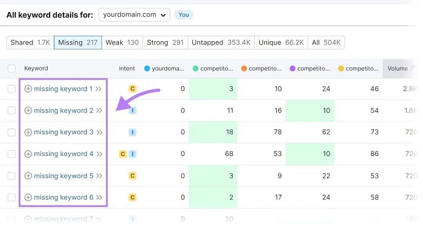Open the missing keyword 5 link
Viewport: 423px width, 229px height.
tap(63, 176)
